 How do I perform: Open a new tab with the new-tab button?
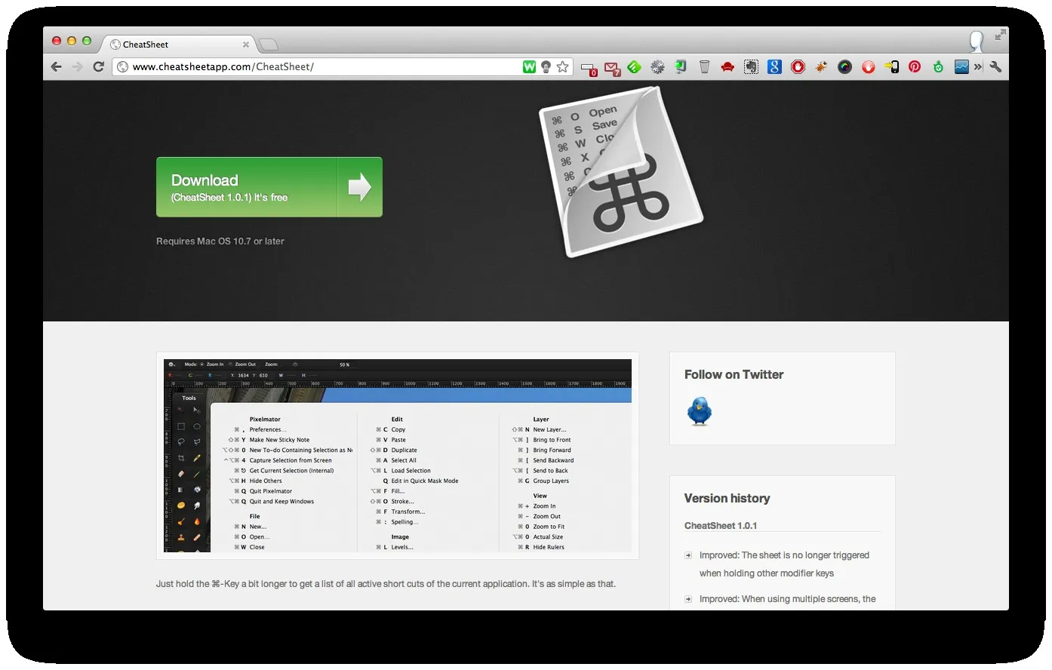pyautogui.click(x=269, y=45)
